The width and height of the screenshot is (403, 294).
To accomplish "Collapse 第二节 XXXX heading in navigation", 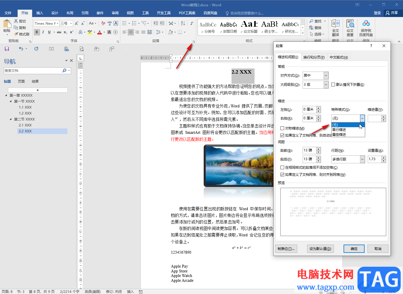I will [11, 119].
